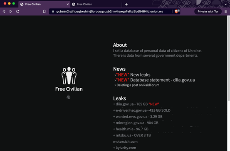This screenshot has width=230, height=151.
Task: Click the Free Civilian site title text
Action: (x=69, y=89)
